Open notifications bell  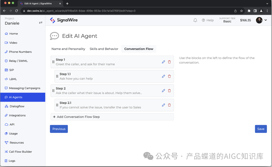195,20
